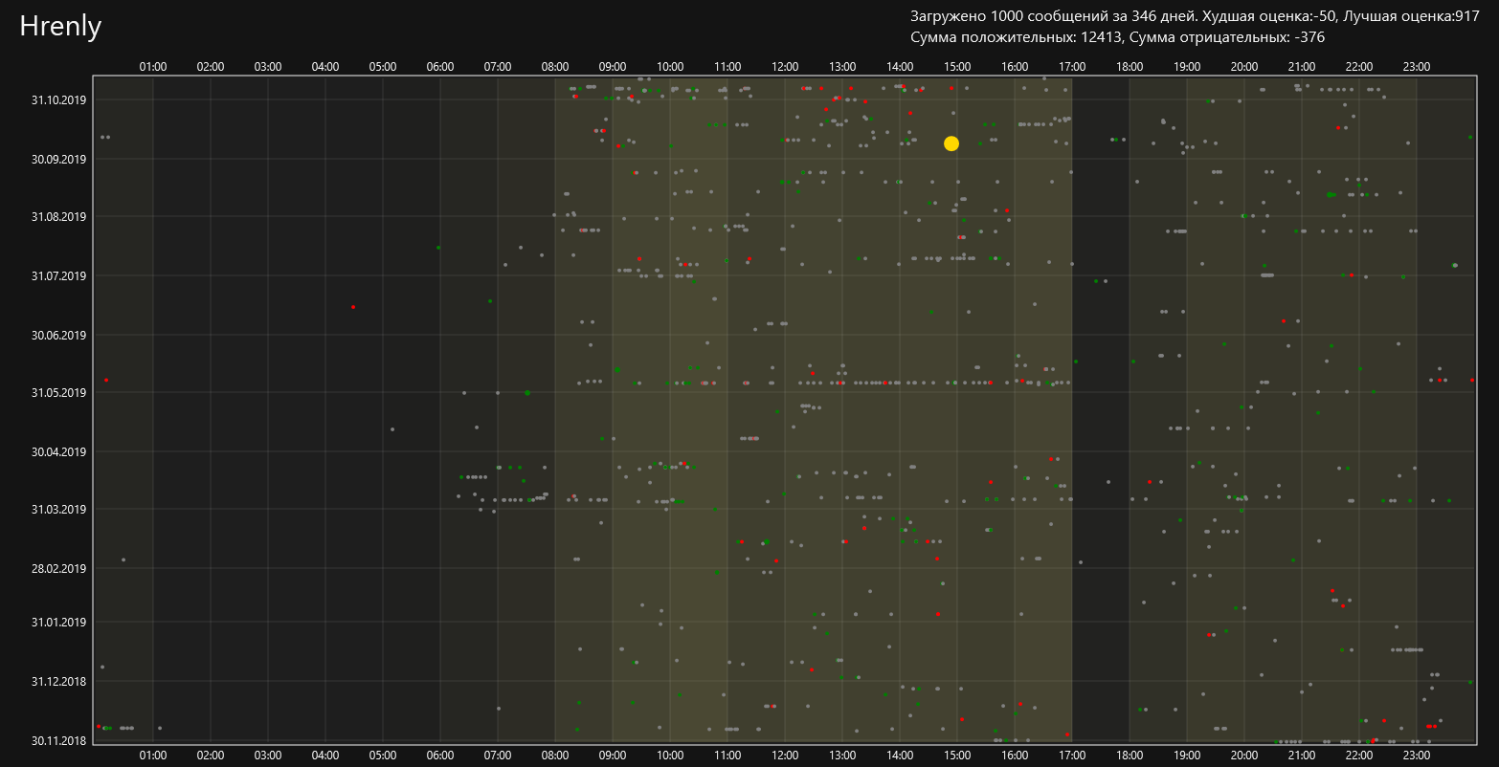The width and height of the screenshot is (1499, 767).
Task: Pick the lone grey dot after 05:00 in May 2019
Action: 392,429
